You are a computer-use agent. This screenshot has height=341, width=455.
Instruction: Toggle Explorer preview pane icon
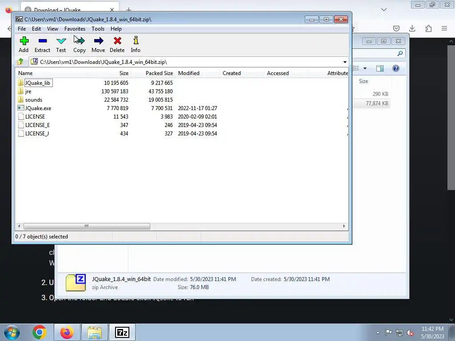(x=380, y=68)
